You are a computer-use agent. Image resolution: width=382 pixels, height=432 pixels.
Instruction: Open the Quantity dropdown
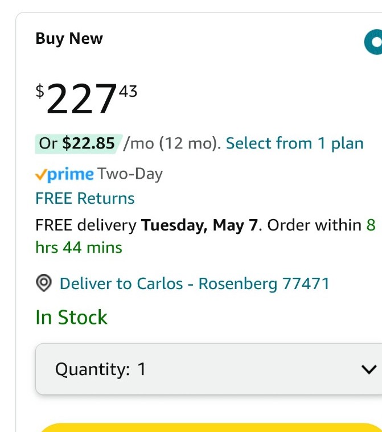(x=208, y=369)
